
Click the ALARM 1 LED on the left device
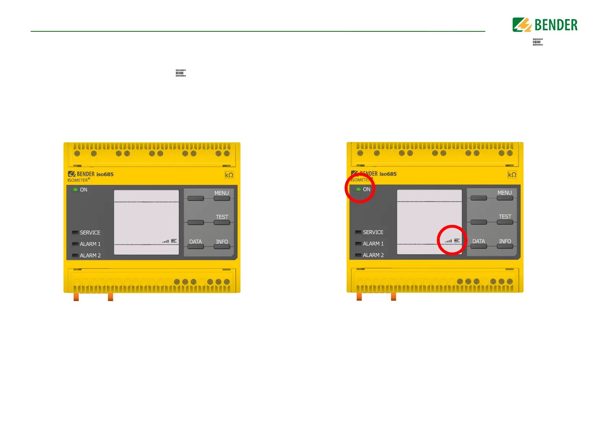(75, 244)
